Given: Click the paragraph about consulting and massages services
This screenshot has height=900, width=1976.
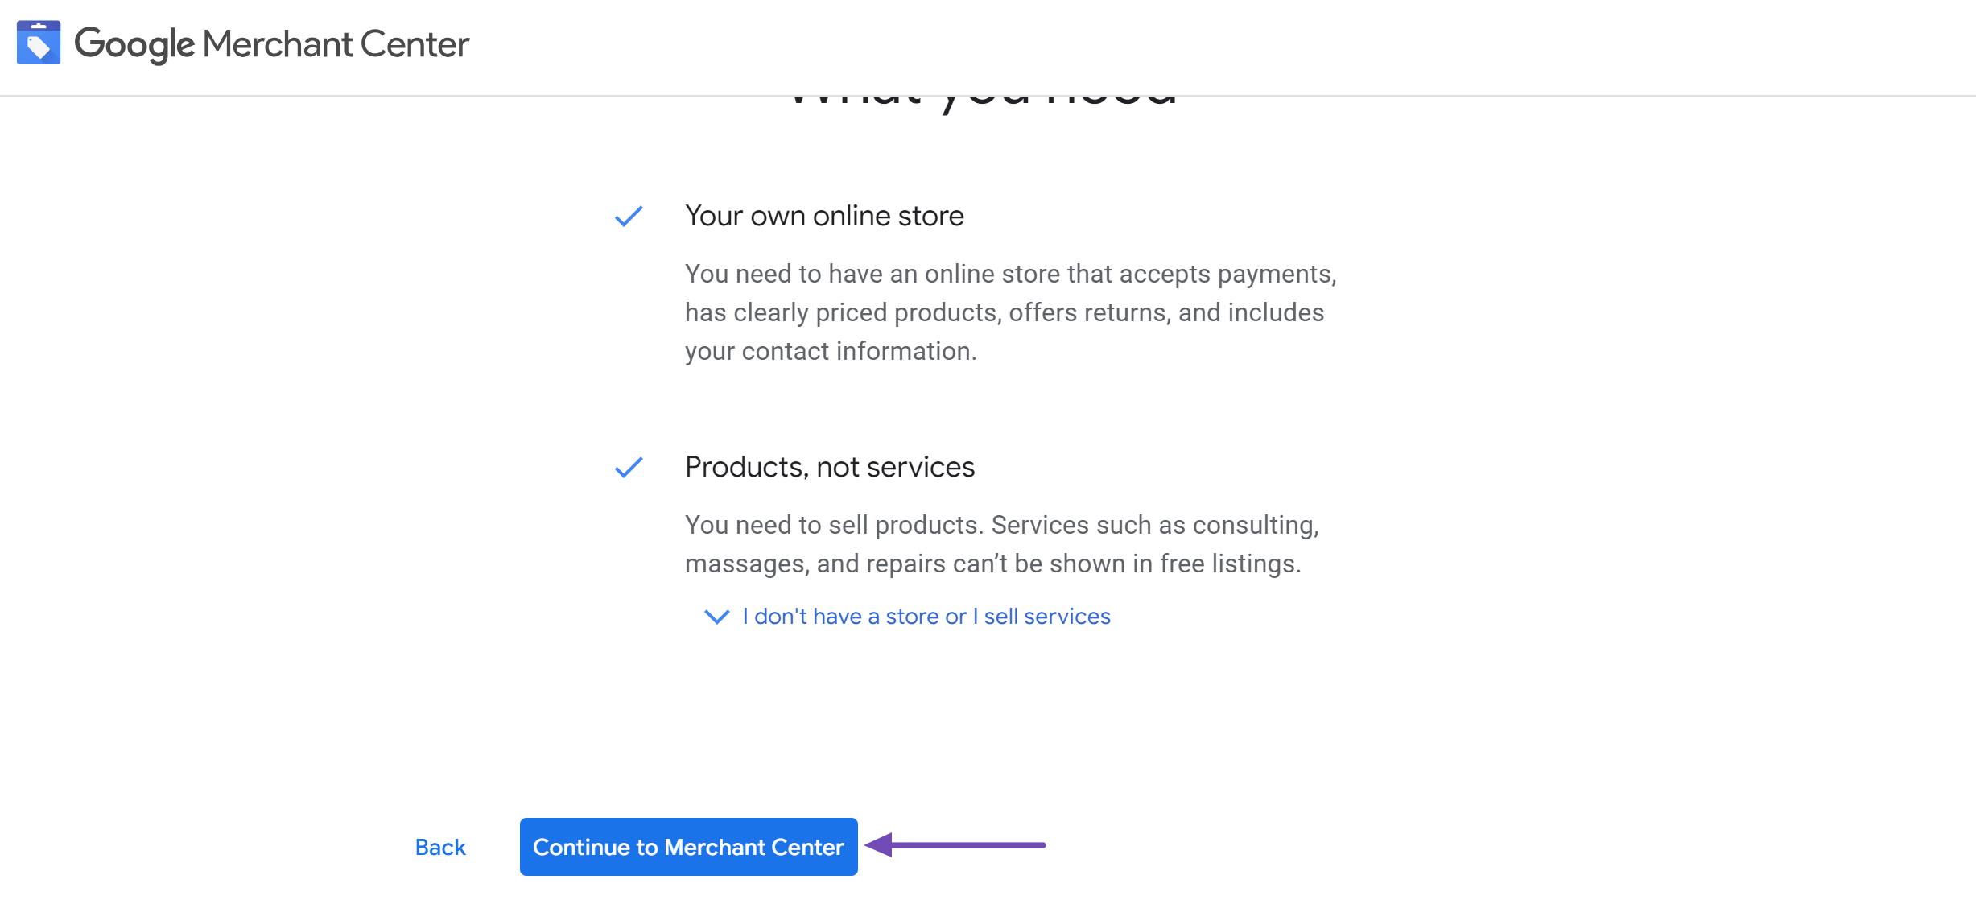Looking at the screenshot, I should pos(1001,544).
